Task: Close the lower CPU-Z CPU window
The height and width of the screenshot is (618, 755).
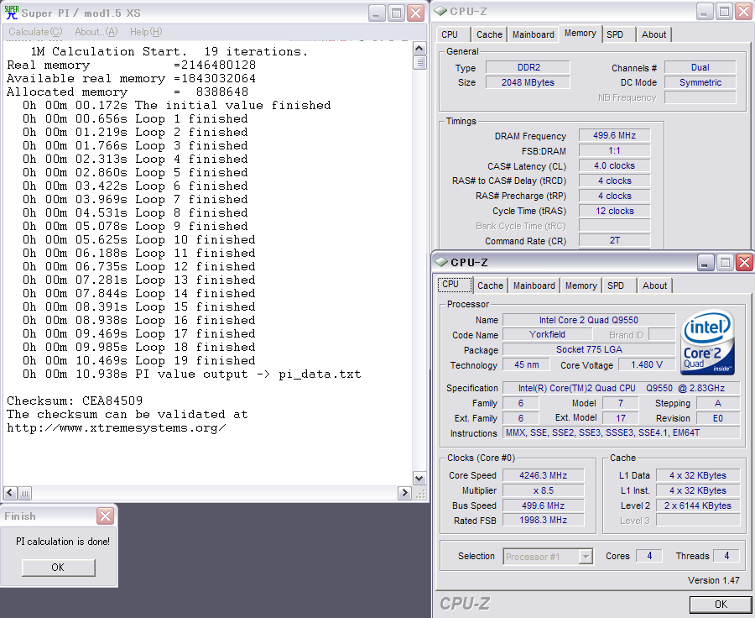Action: click(744, 262)
